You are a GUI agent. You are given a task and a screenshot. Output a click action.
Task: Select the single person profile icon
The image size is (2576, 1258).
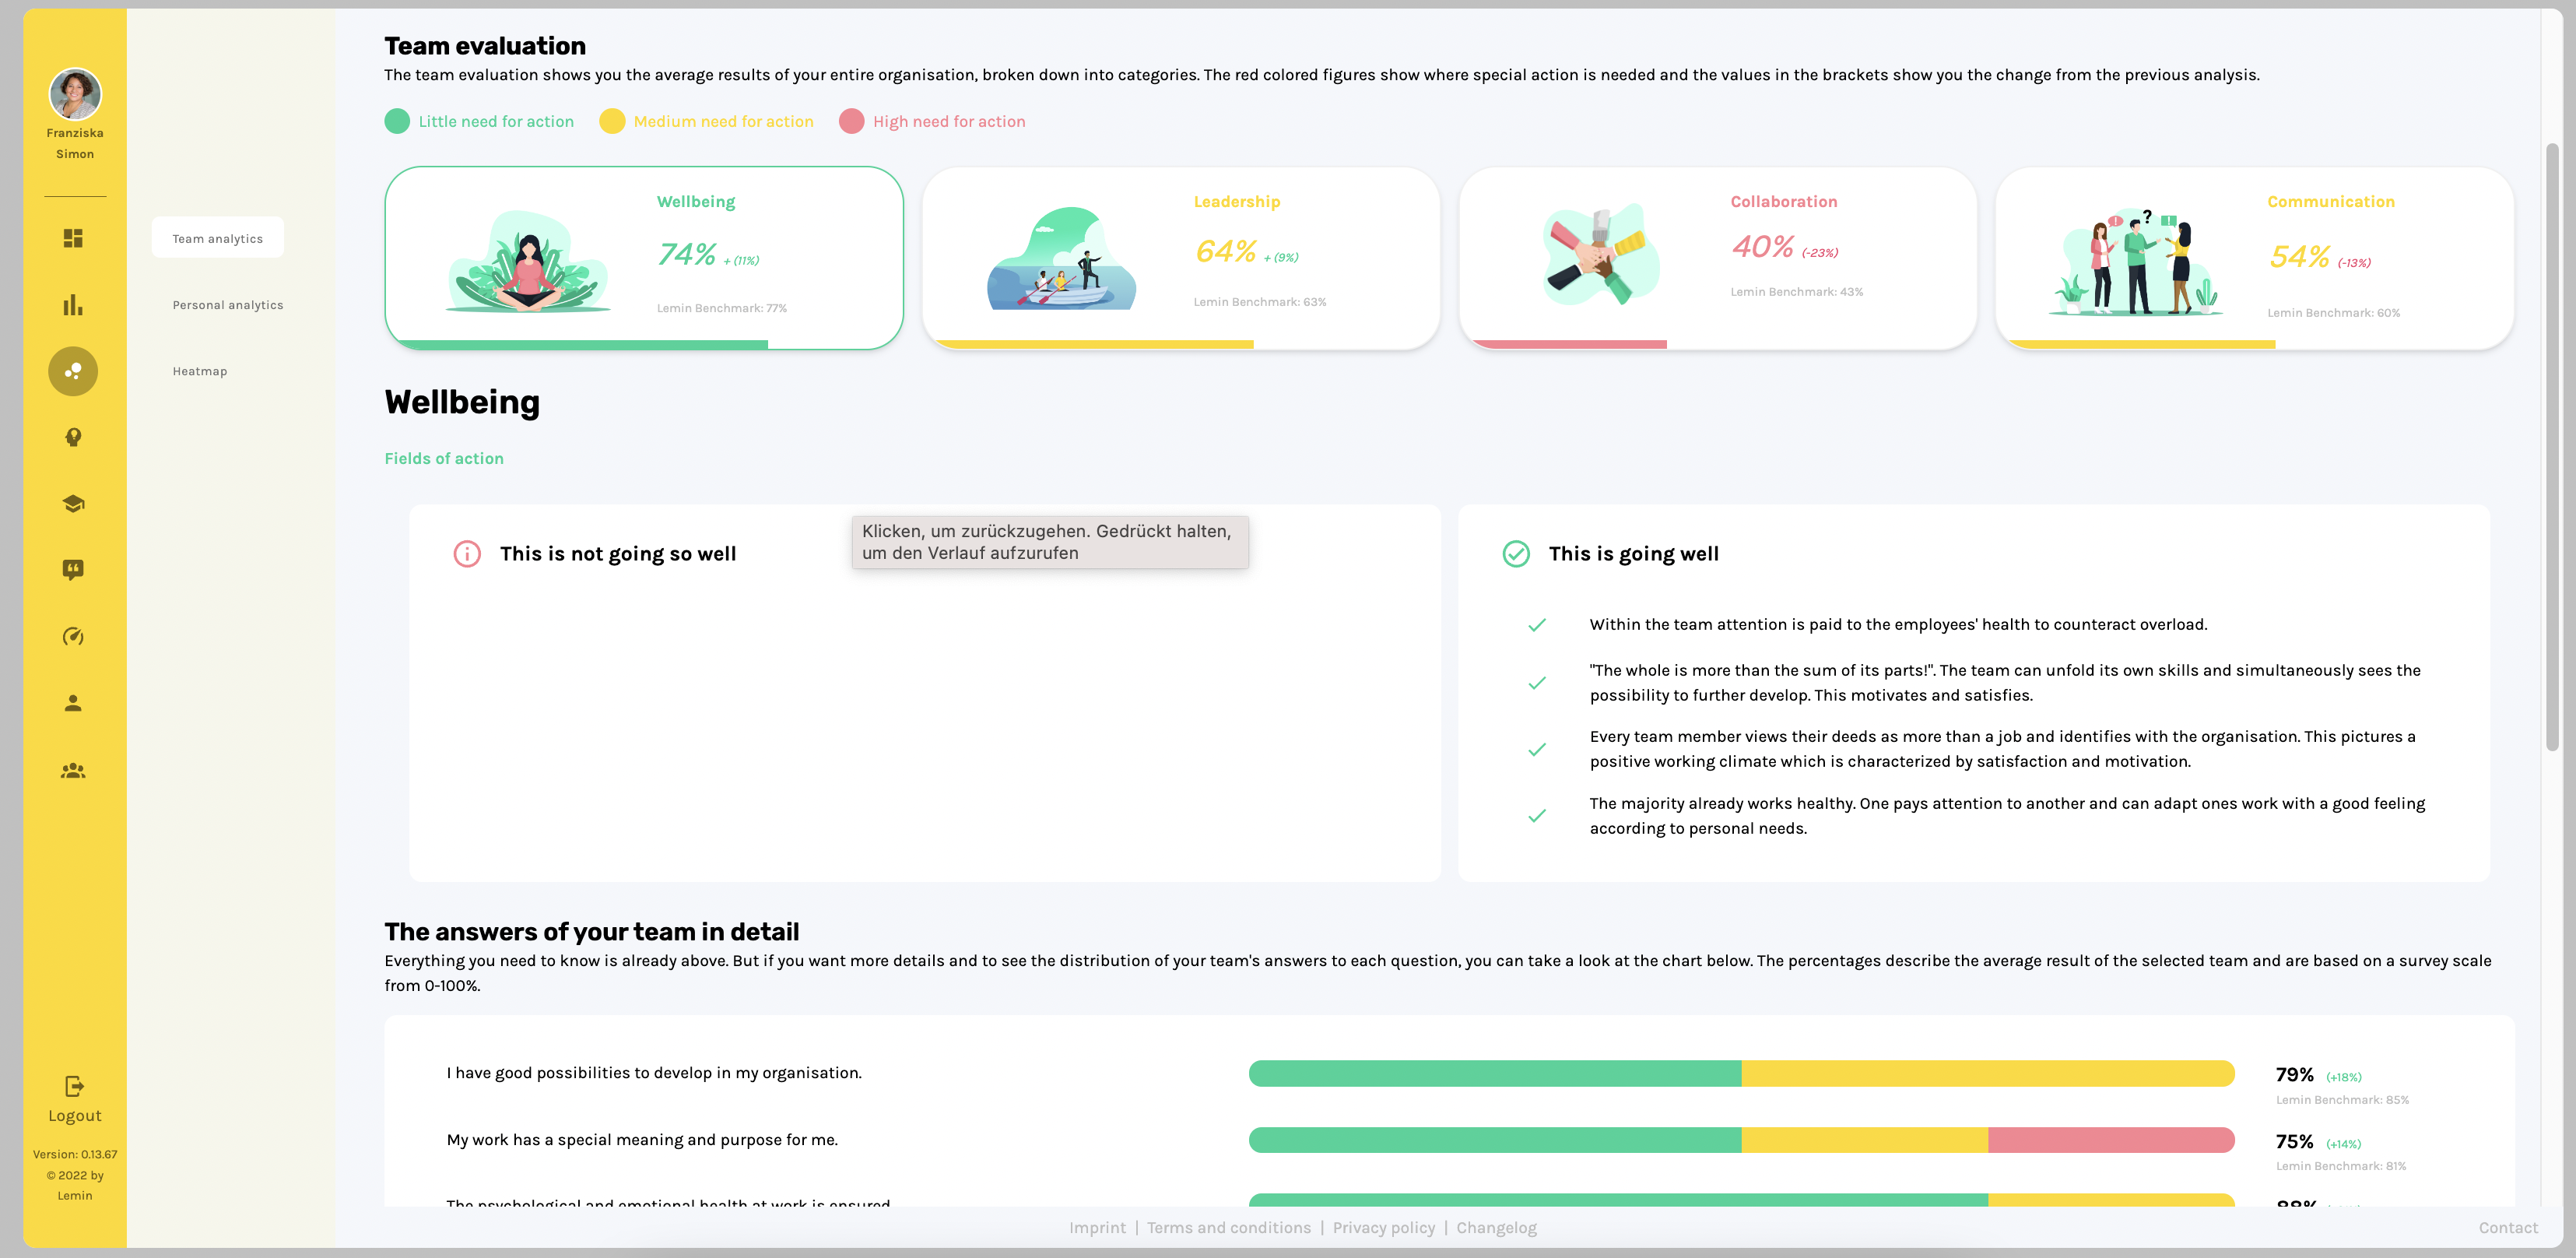[x=73, y=703]
